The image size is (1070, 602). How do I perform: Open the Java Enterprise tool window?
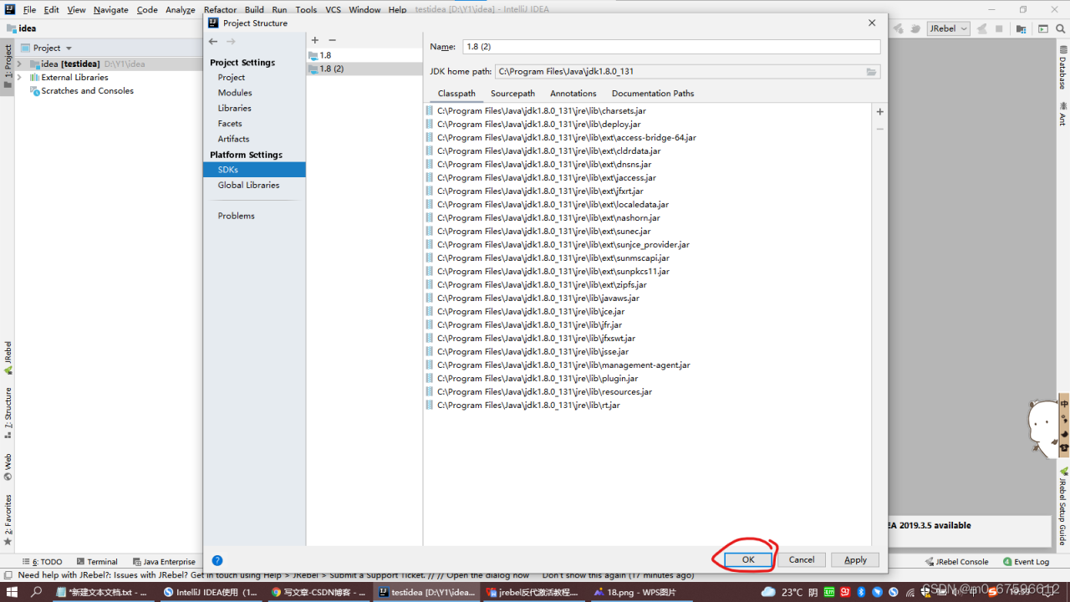point(163,562)
